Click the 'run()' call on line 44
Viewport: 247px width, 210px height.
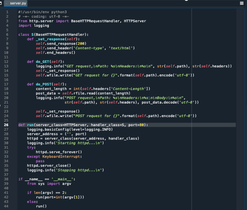point(41,206)
